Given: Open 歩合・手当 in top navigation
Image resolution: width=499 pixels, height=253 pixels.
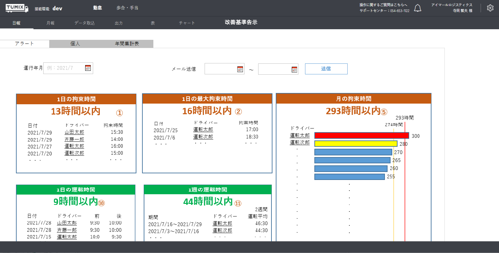Looking at the screenshot, I should click(x=127, y=8).
